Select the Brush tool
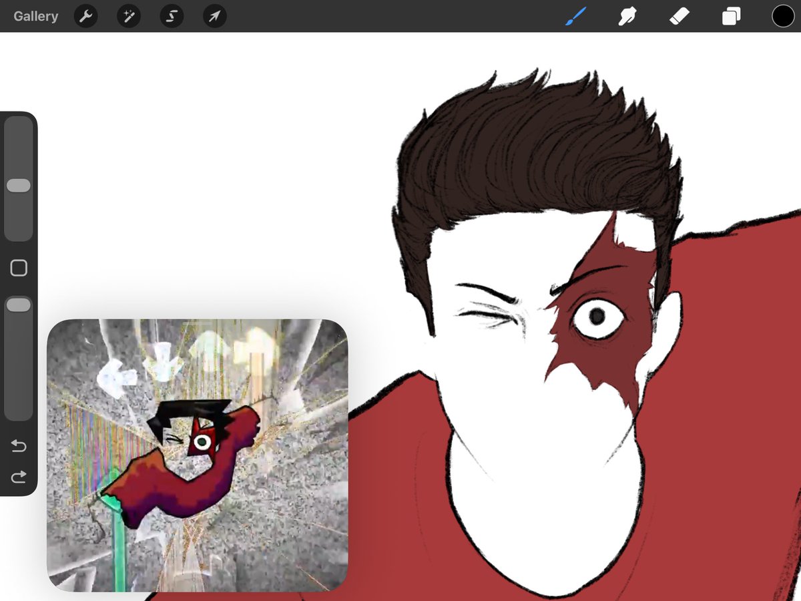Viewport: 801px width, 601px height. click(575, 16)
